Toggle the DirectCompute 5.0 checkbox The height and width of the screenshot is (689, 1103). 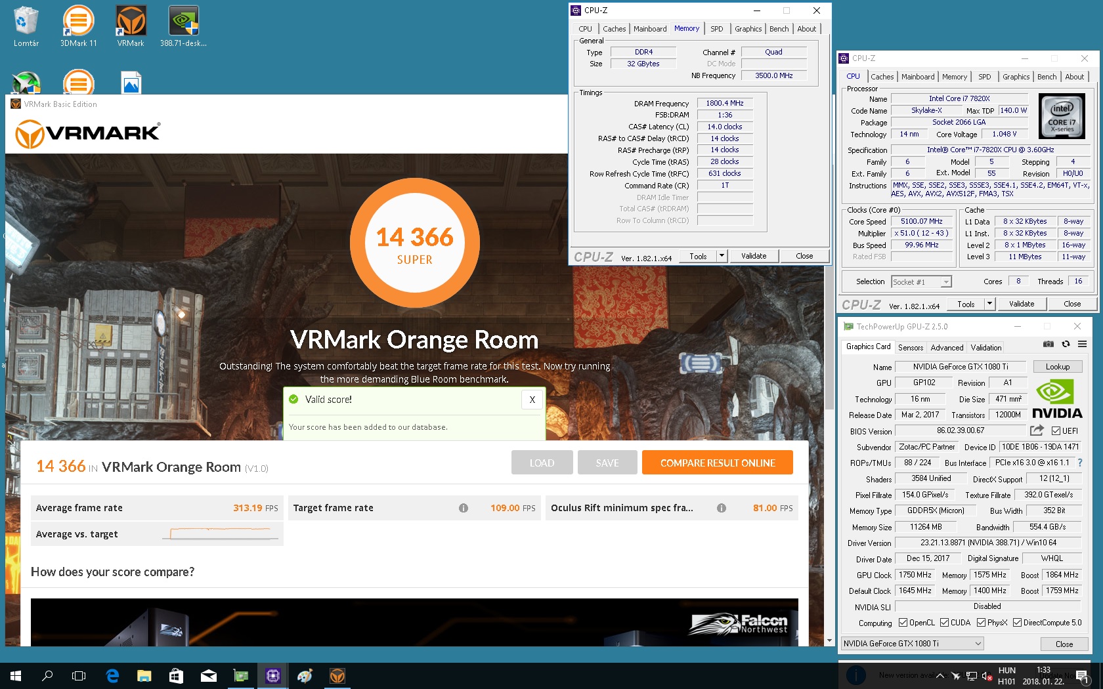click(1017, 623)
